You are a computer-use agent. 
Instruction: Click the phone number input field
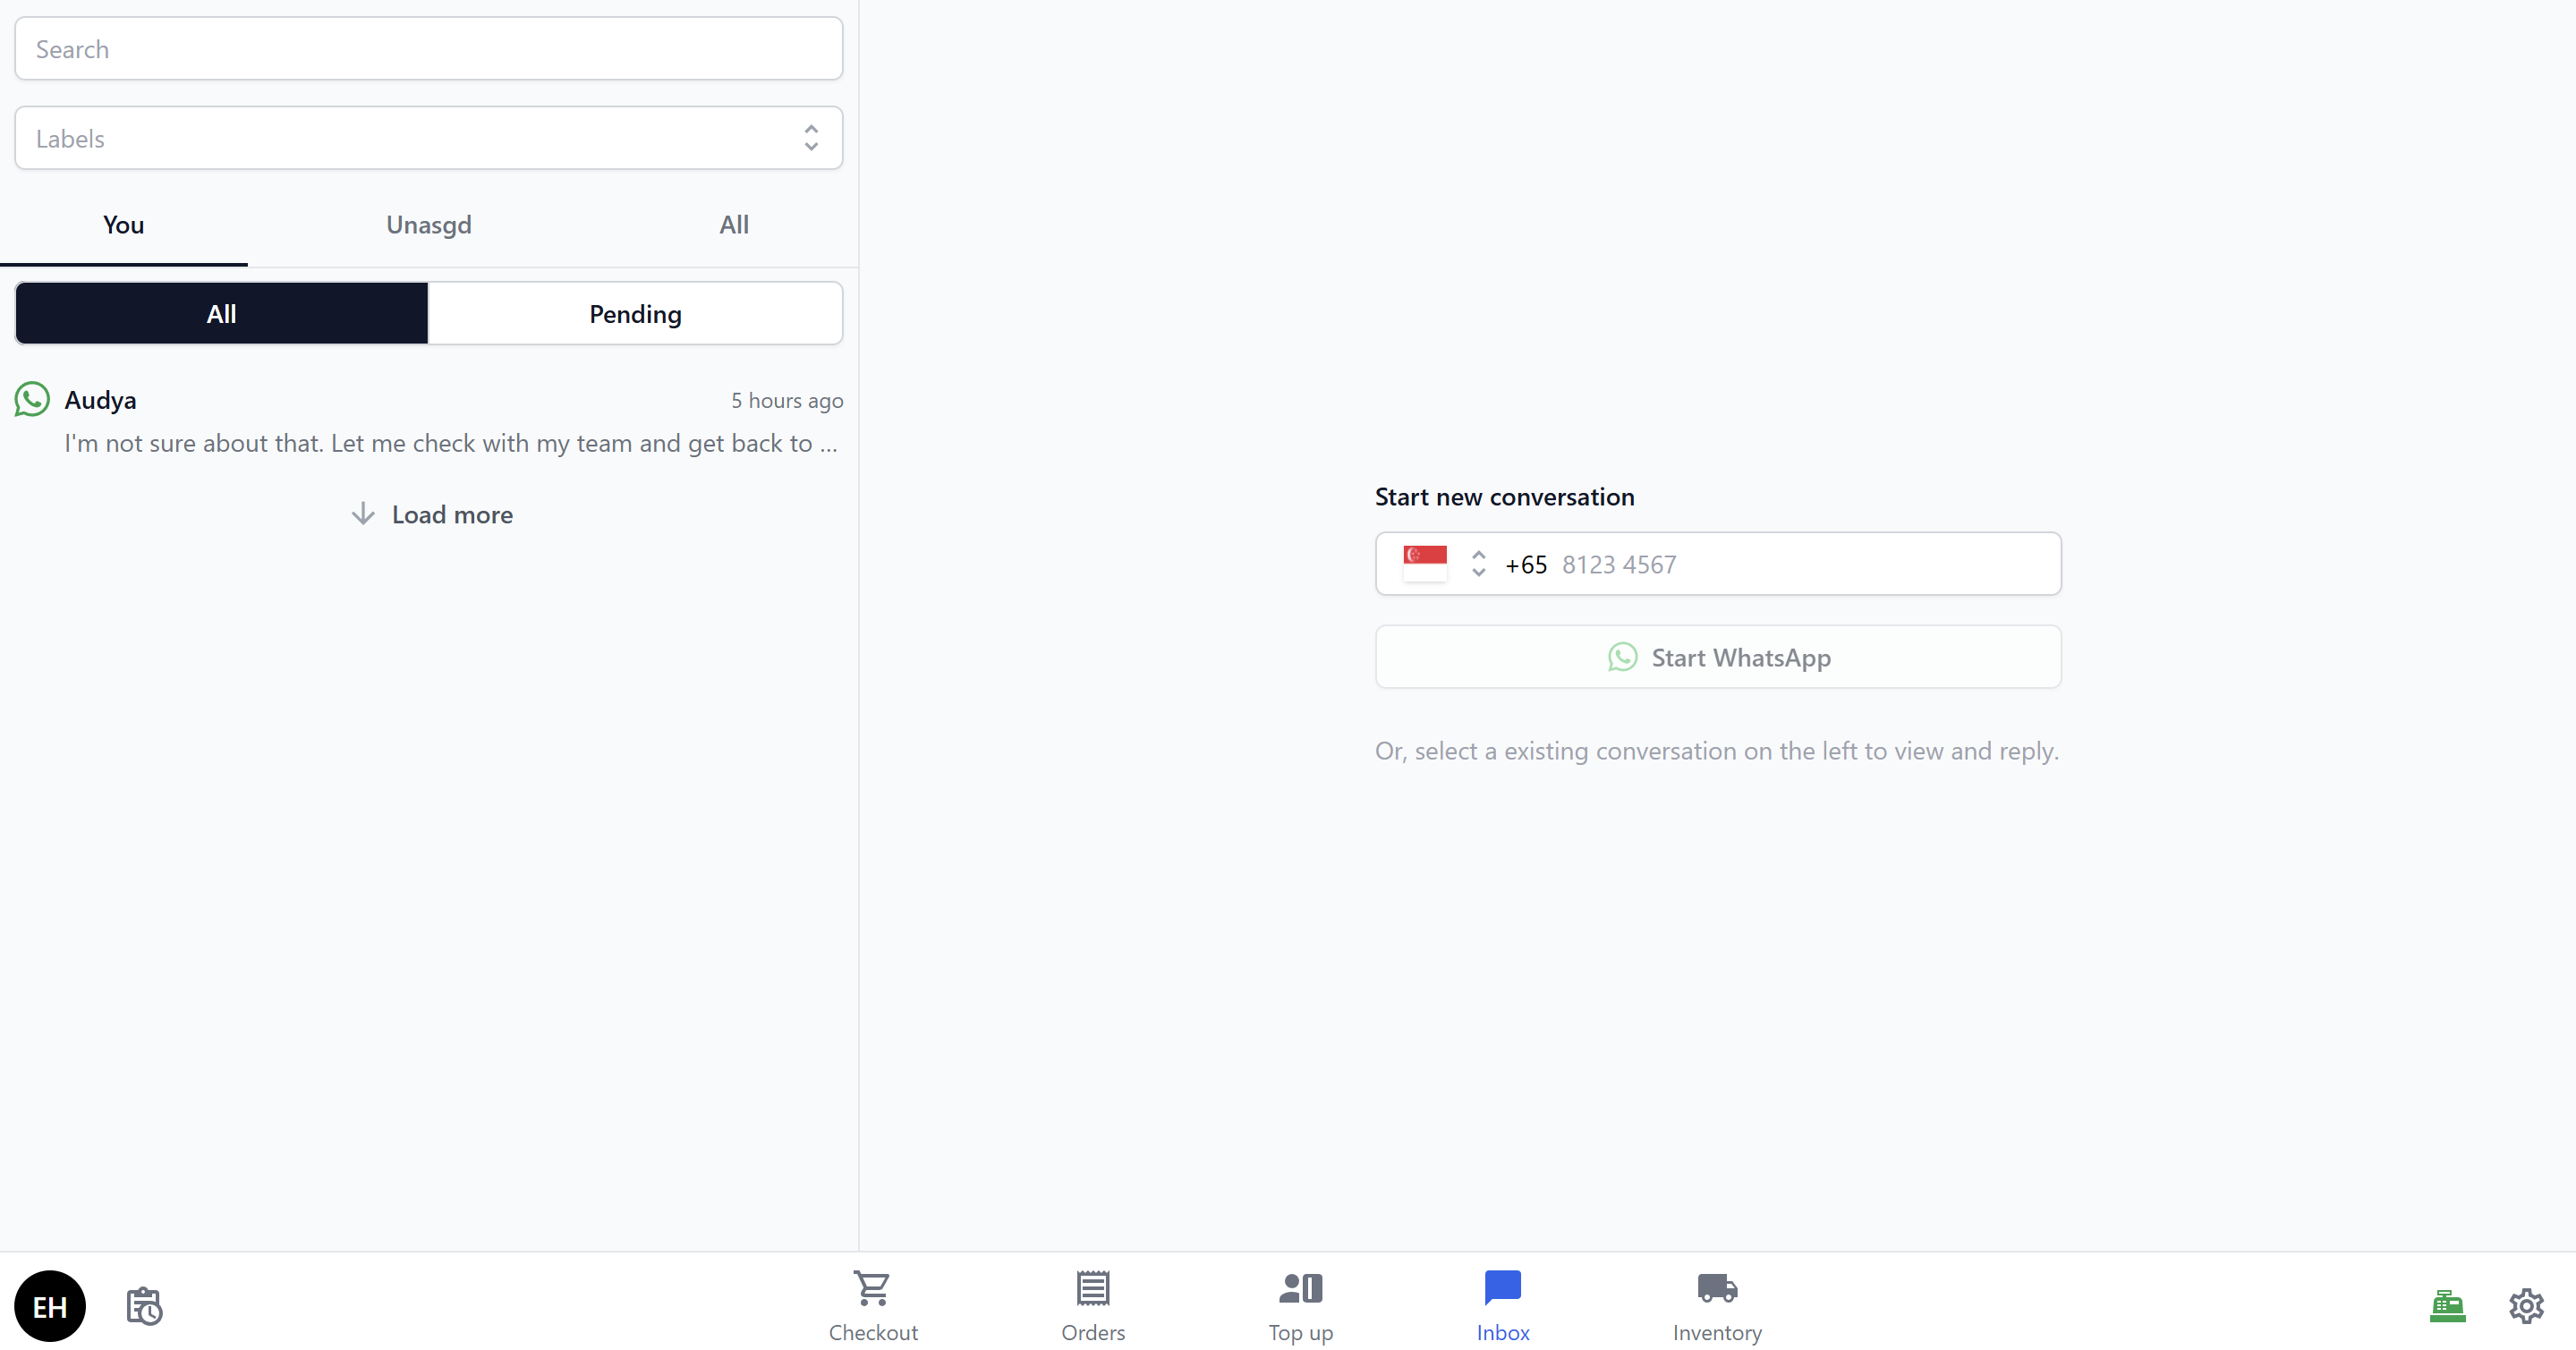pyautogui.click(x=1800, y=564)
